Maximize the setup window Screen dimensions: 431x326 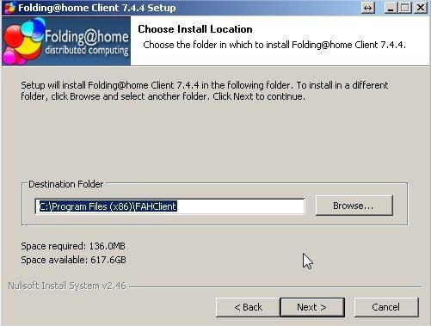point(404,8)
